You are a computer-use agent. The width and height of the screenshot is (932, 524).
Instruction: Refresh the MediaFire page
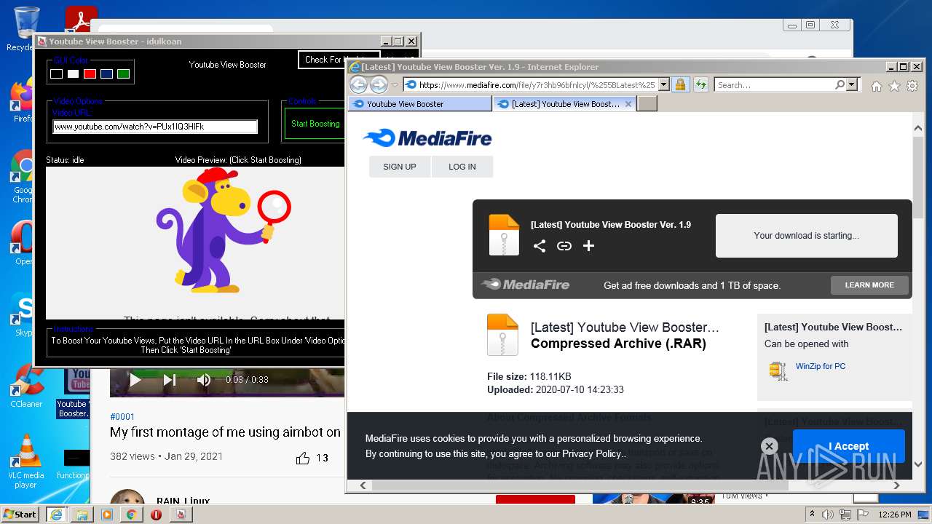[701, 85]
